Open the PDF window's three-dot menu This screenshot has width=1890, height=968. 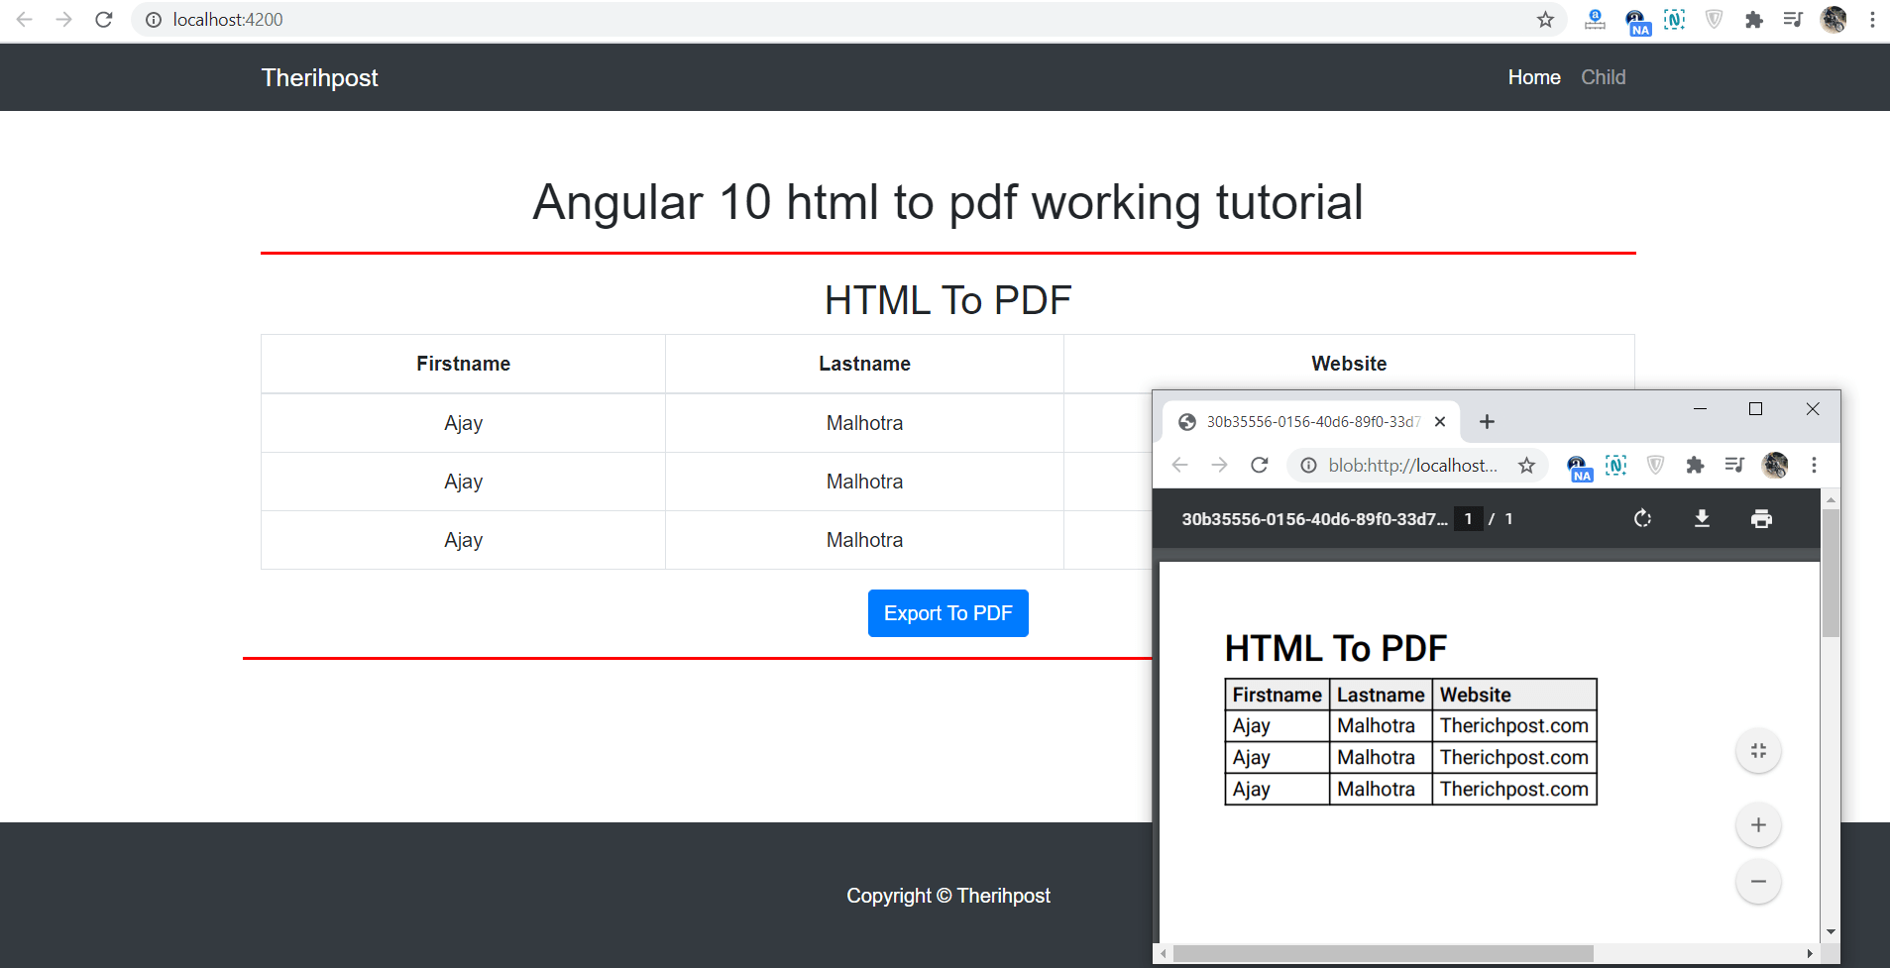(1814, 465)
